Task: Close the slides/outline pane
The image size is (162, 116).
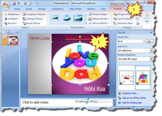Action: pyautogui.click(x=17, y=32)
